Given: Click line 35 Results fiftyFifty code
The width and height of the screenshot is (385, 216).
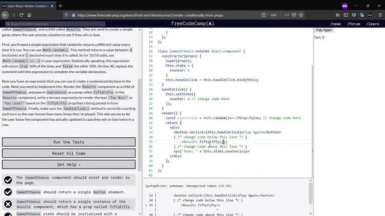Looking at the screenshot, I should tap(205, 142).
